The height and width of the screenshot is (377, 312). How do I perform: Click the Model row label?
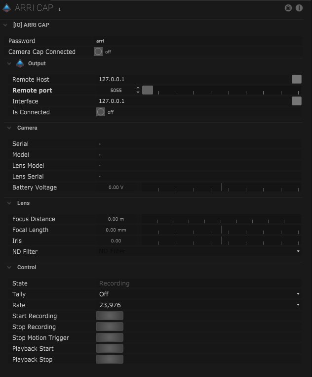(21, 154)
